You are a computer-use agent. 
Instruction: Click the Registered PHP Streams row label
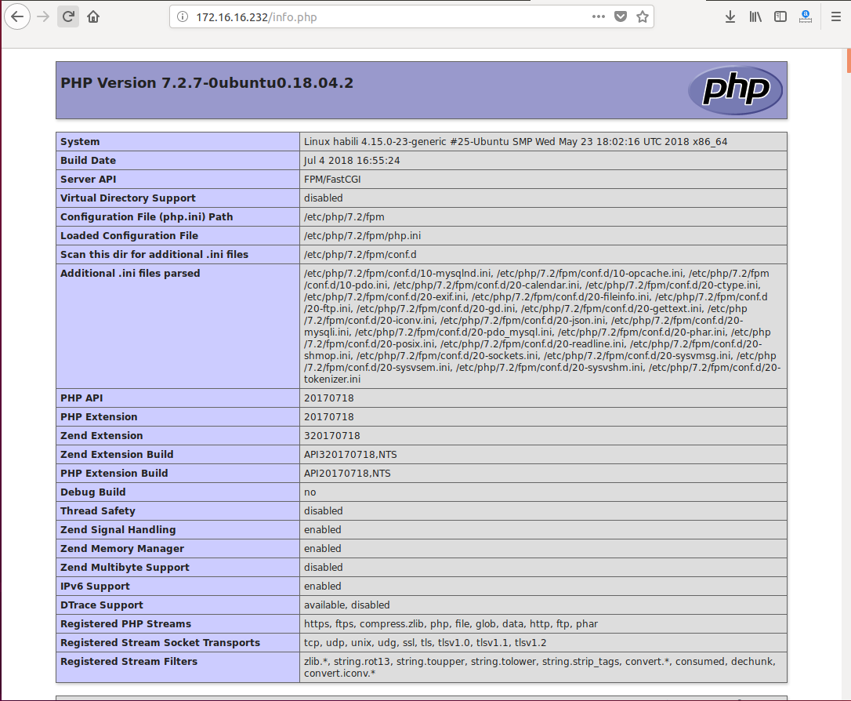(125, 624)
